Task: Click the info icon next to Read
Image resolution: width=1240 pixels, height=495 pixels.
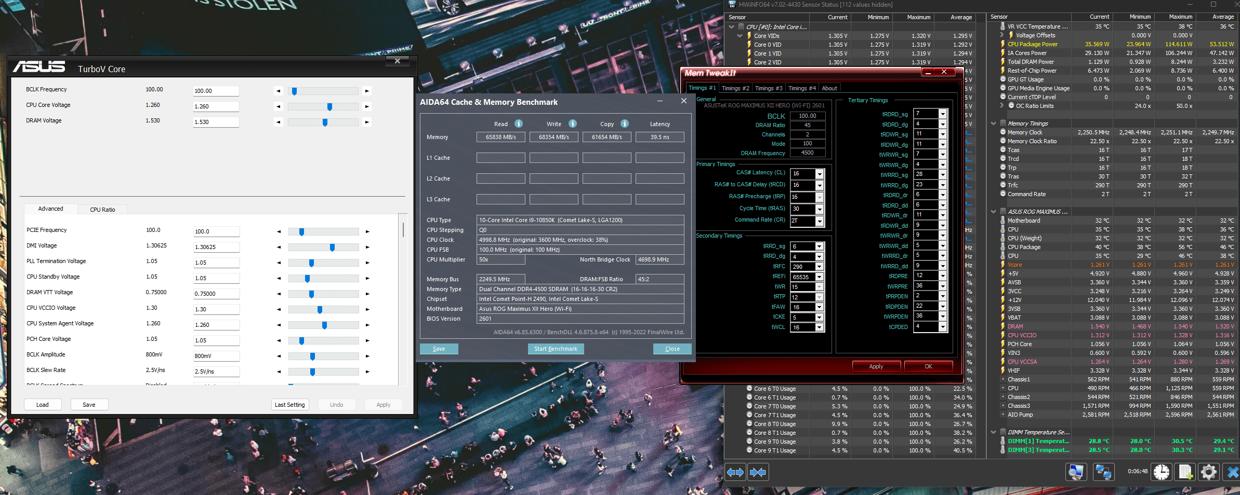Action: coord(519,123)
